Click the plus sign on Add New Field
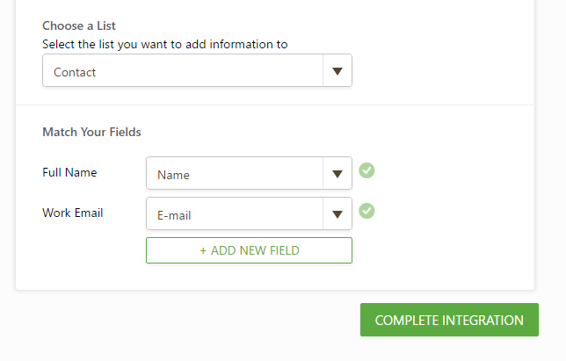566x361 pixels. (x=203, y=250)
